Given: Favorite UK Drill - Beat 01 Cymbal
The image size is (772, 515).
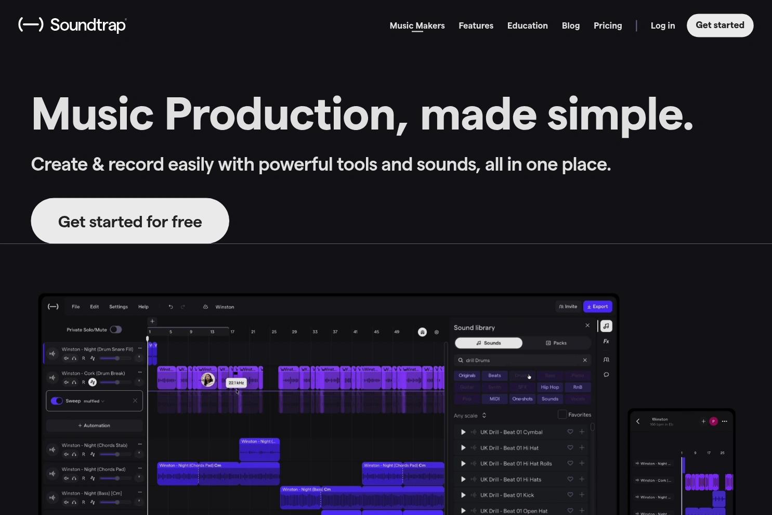Looking at the screenshot, I should pos(570,432).
